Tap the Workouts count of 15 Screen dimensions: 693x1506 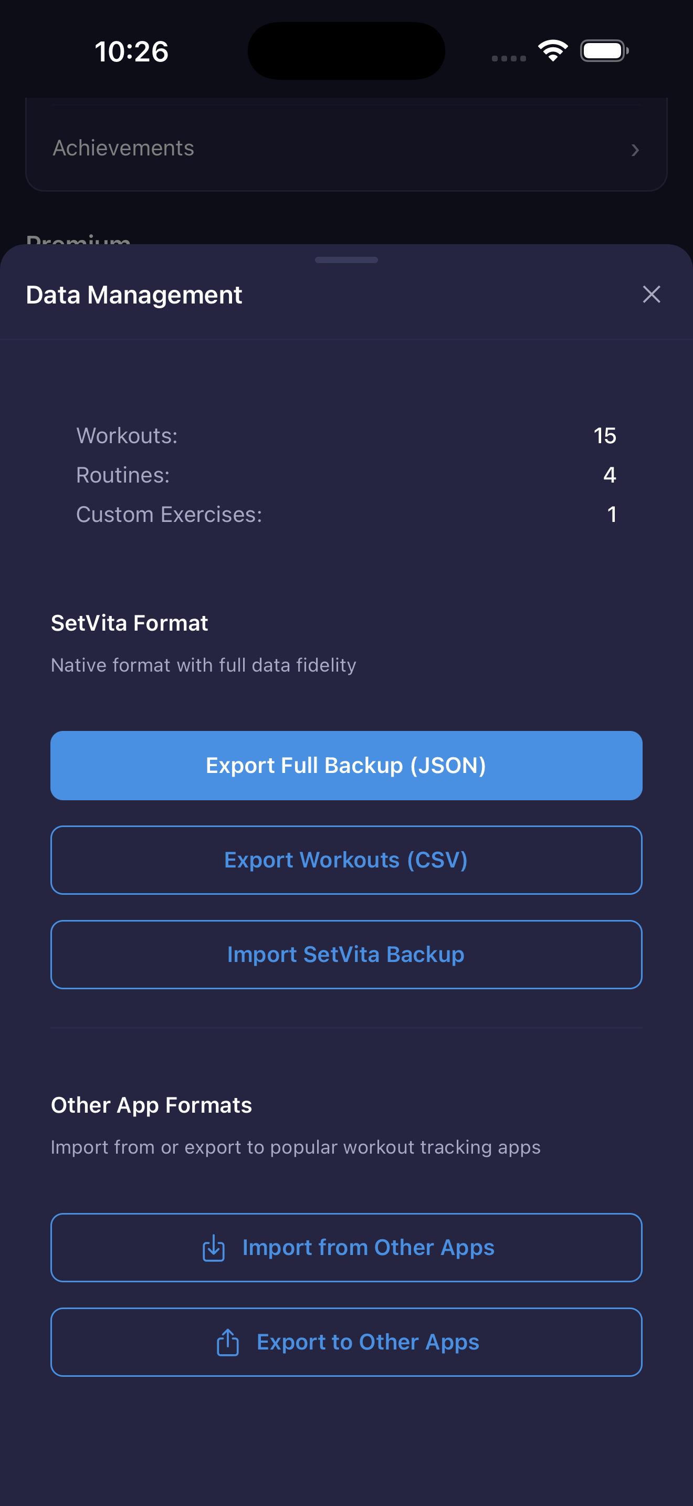coord(605,435)
